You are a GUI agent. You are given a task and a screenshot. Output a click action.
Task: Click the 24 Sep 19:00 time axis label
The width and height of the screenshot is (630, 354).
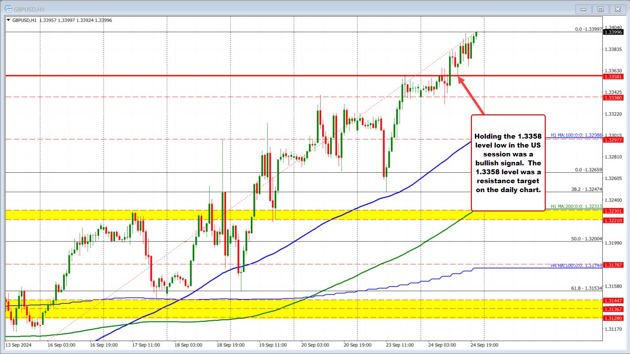coord(485,345)
